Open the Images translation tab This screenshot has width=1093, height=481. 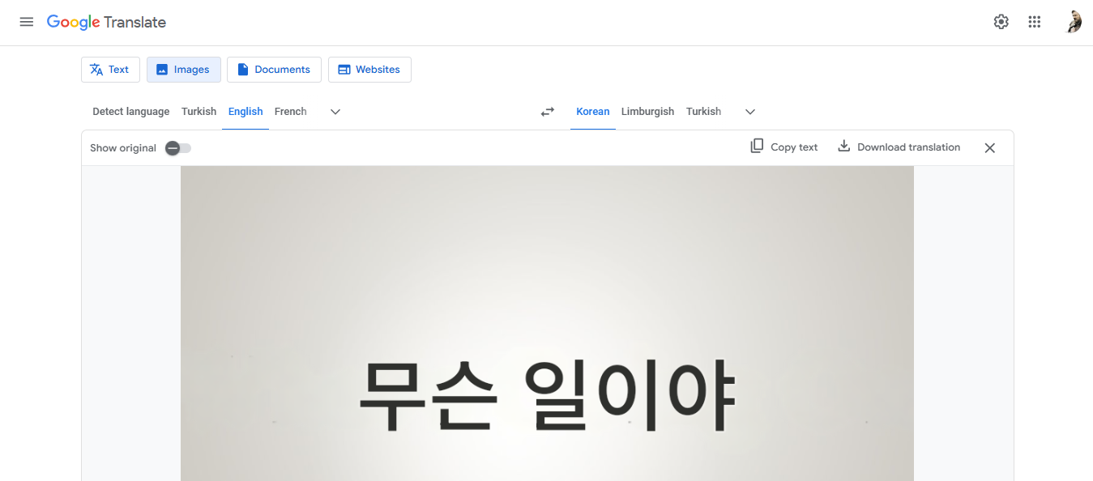tap(183, 70)
